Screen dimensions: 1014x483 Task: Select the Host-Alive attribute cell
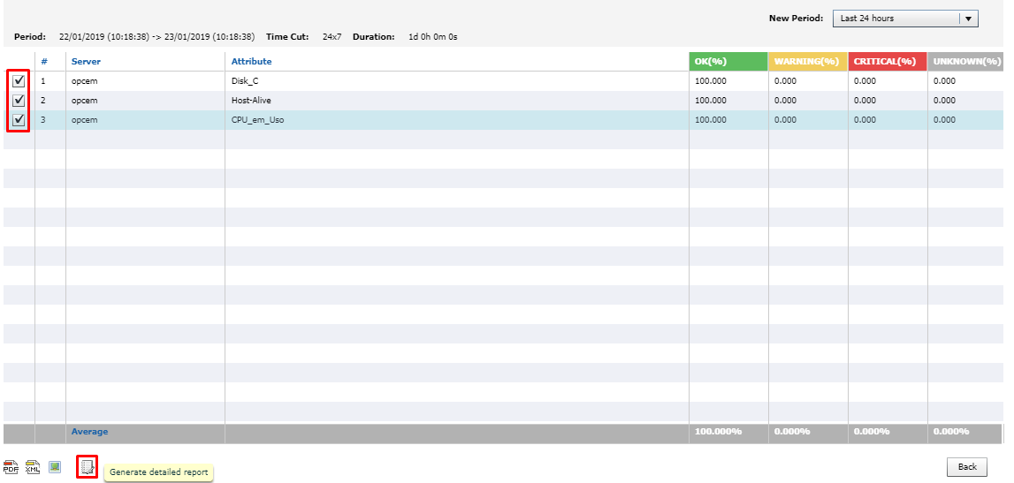[x=250, y=100]
